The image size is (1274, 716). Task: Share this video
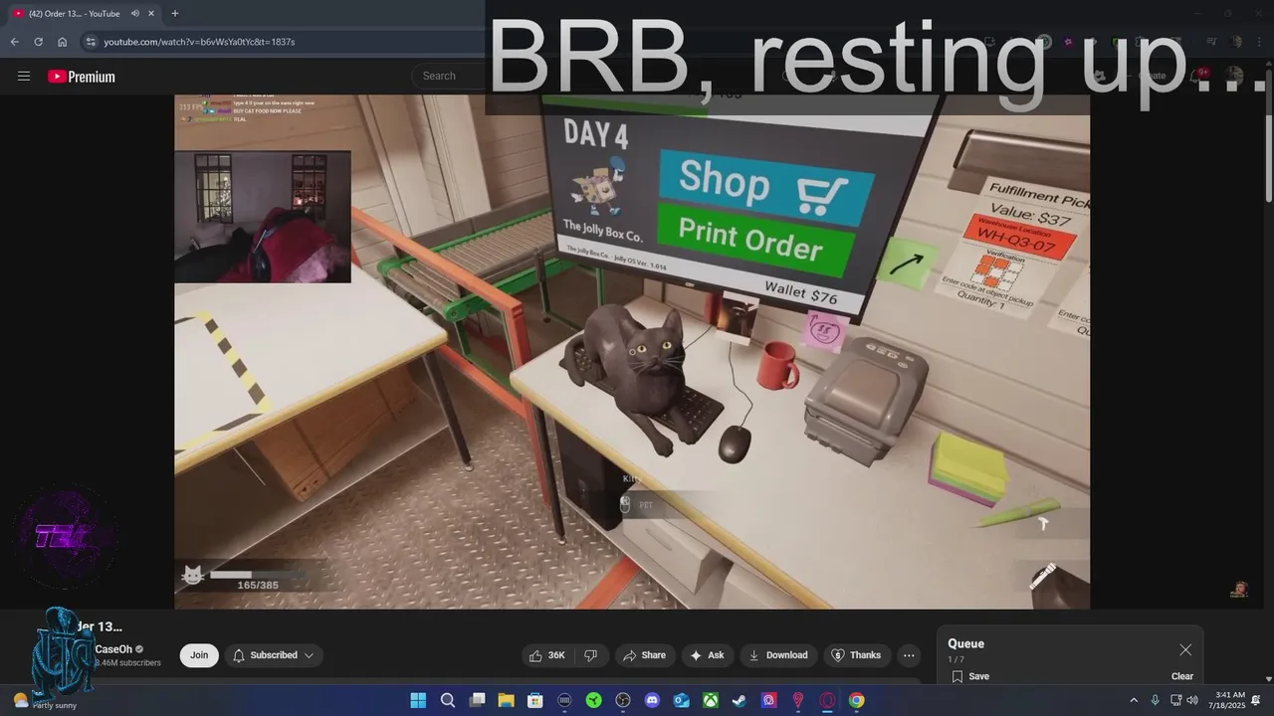click(644, 655)
